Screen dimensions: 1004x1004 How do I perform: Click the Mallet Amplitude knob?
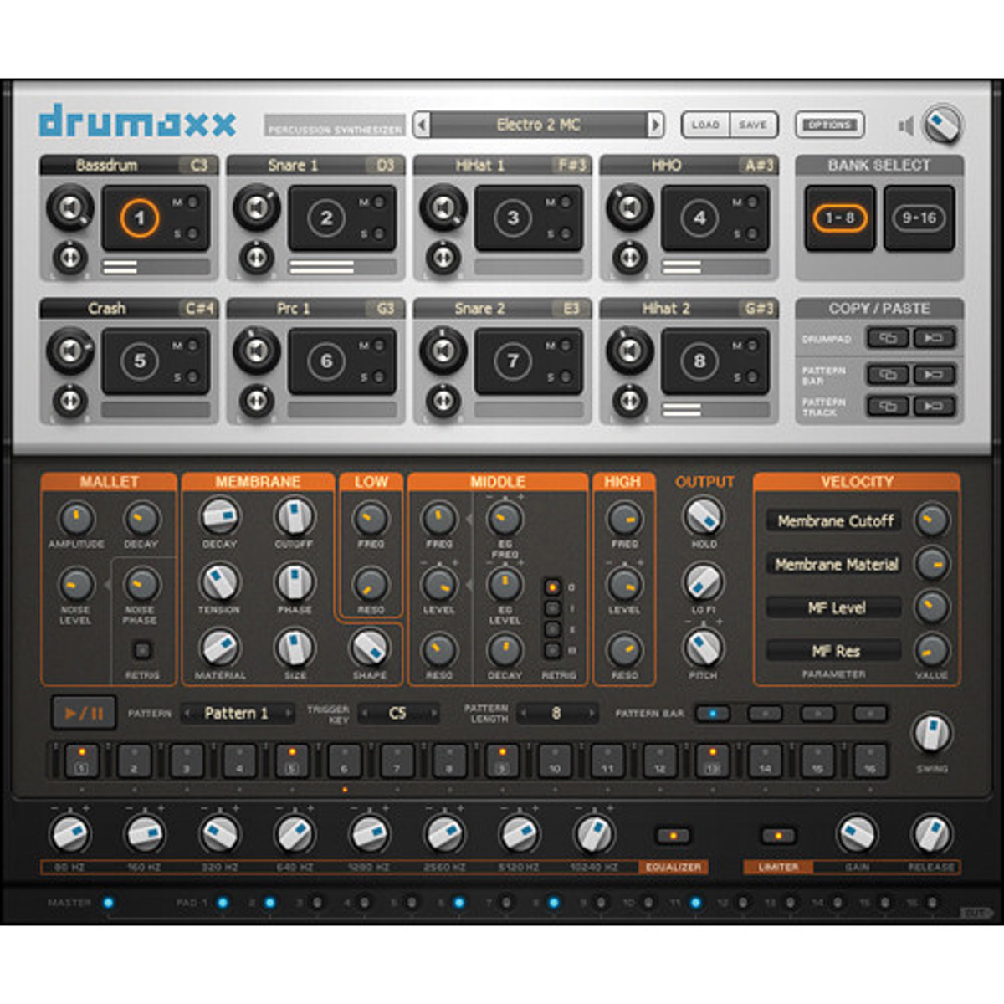[x=76, y=519]
